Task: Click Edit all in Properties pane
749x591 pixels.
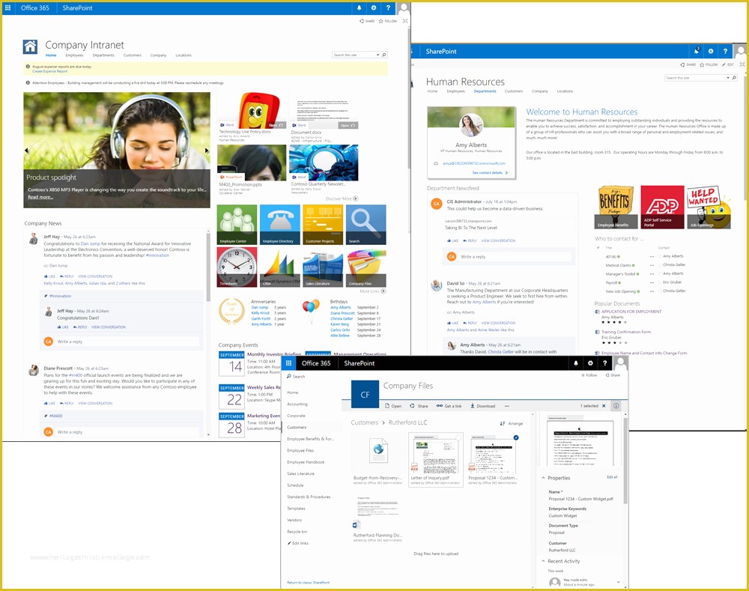Action: (x=612, y=477)
